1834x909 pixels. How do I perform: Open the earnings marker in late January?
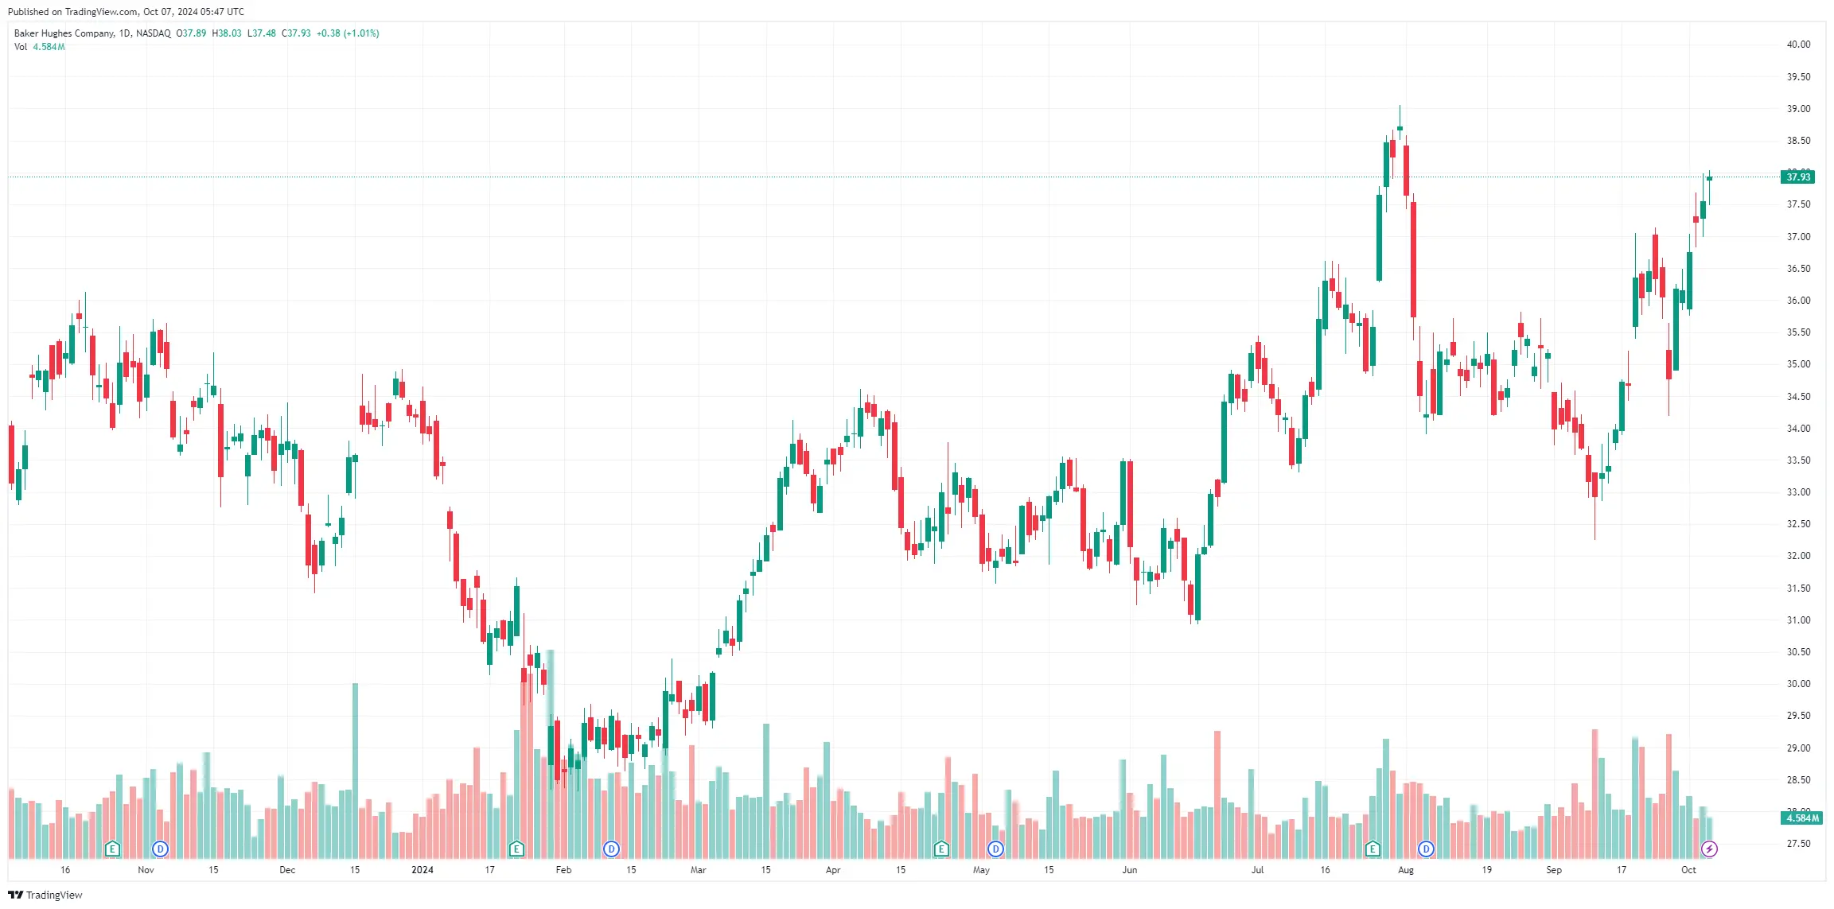click(x=516, y=849)
